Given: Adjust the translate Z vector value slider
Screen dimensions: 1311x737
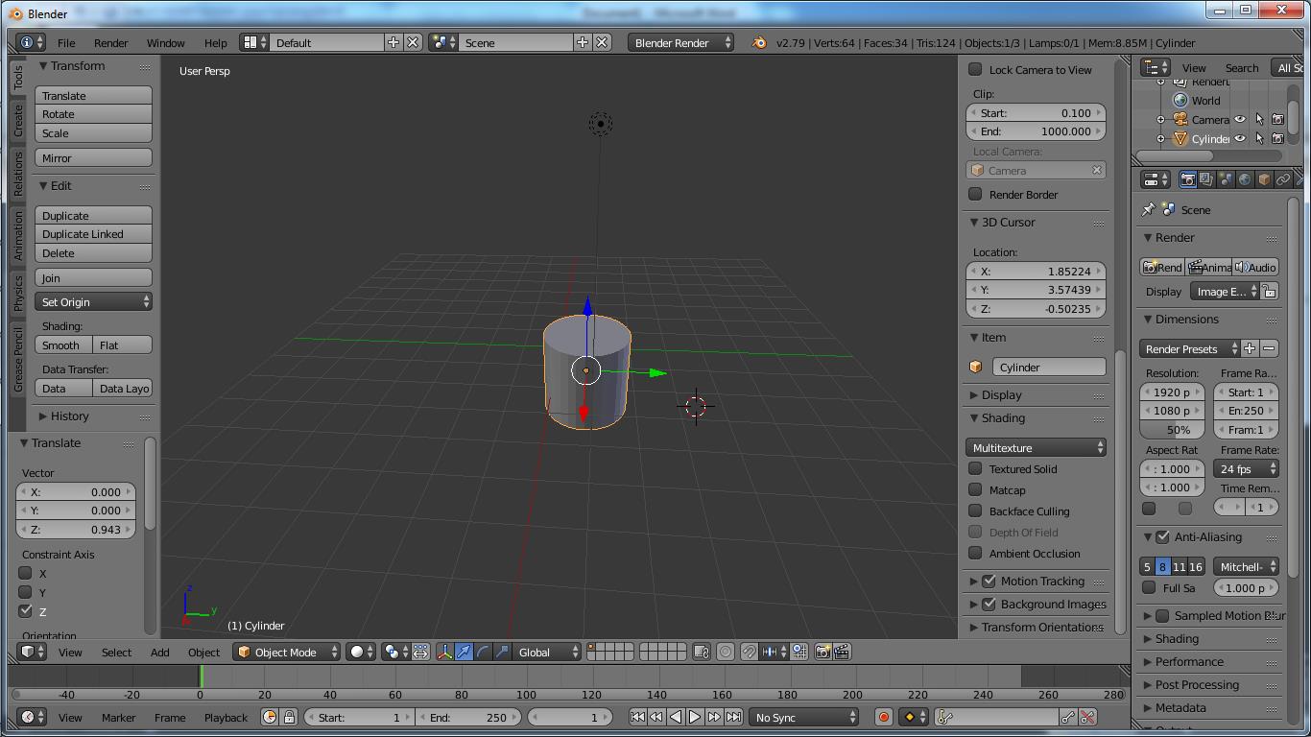Looking at the screenshot, I should [76, 529].
